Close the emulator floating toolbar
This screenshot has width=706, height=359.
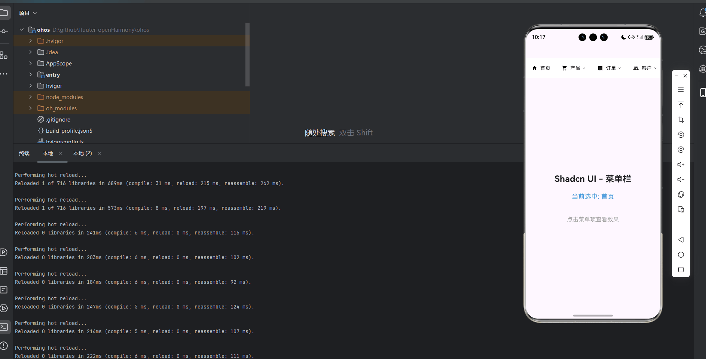[x=685, y=76]
